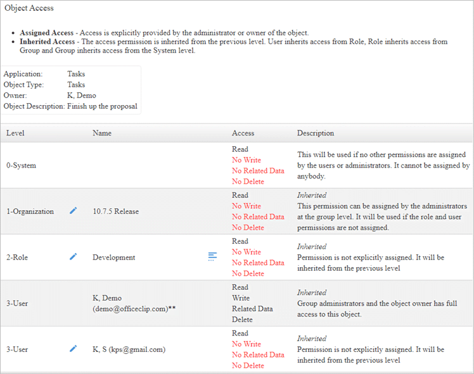This screenshot has width=474, height=374.
Task: Click 'Finish up the proposal' description
Action: click(102, 106)
